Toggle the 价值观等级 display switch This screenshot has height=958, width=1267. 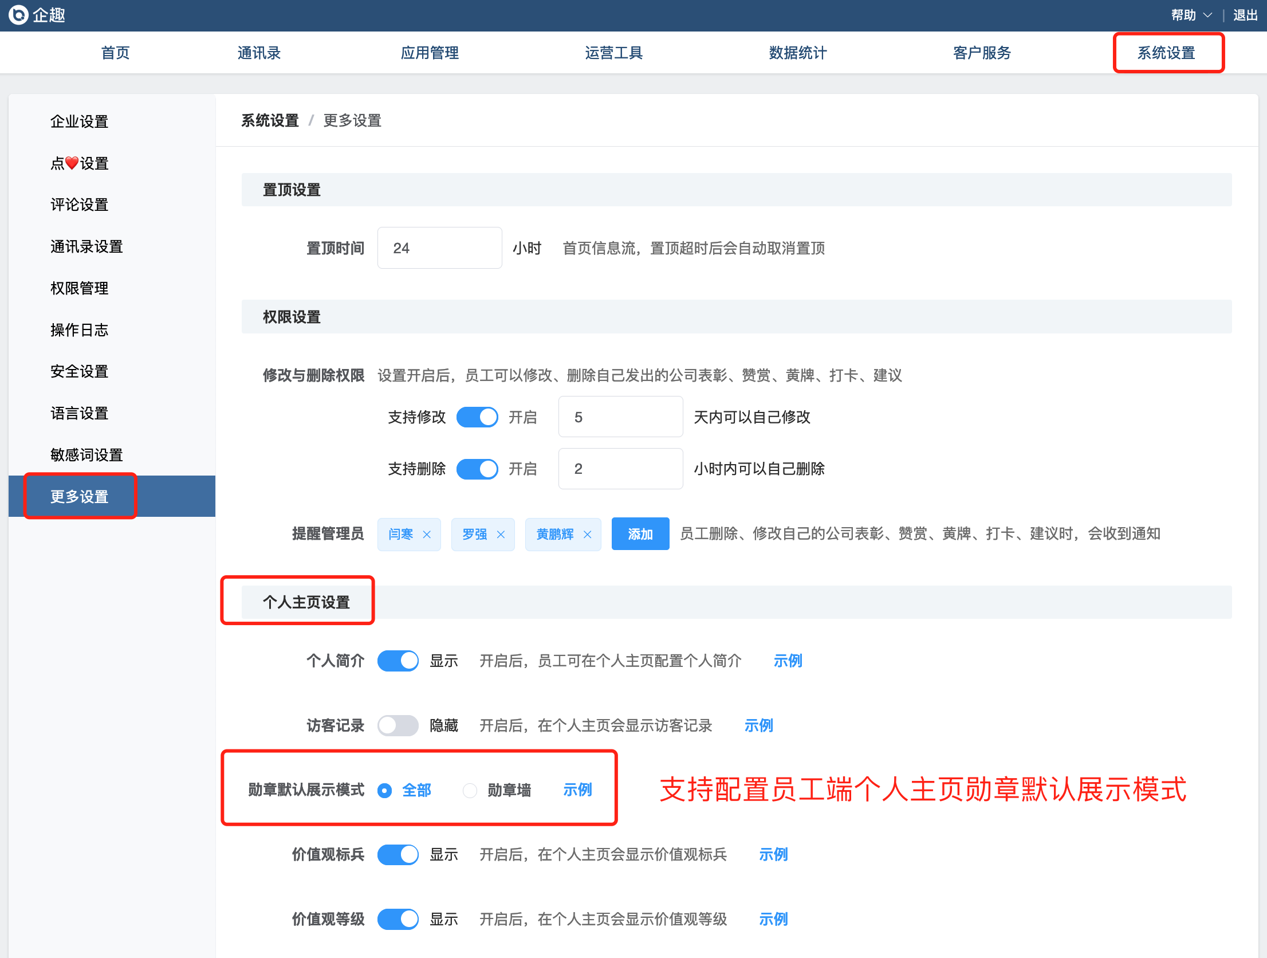[x=398, y=920]
